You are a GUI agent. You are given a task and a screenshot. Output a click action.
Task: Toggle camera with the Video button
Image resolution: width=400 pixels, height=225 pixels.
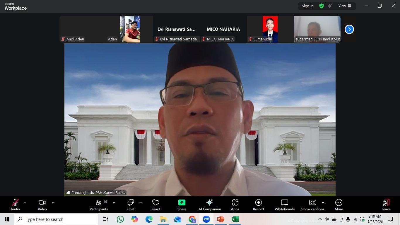[x=42, y=203]
